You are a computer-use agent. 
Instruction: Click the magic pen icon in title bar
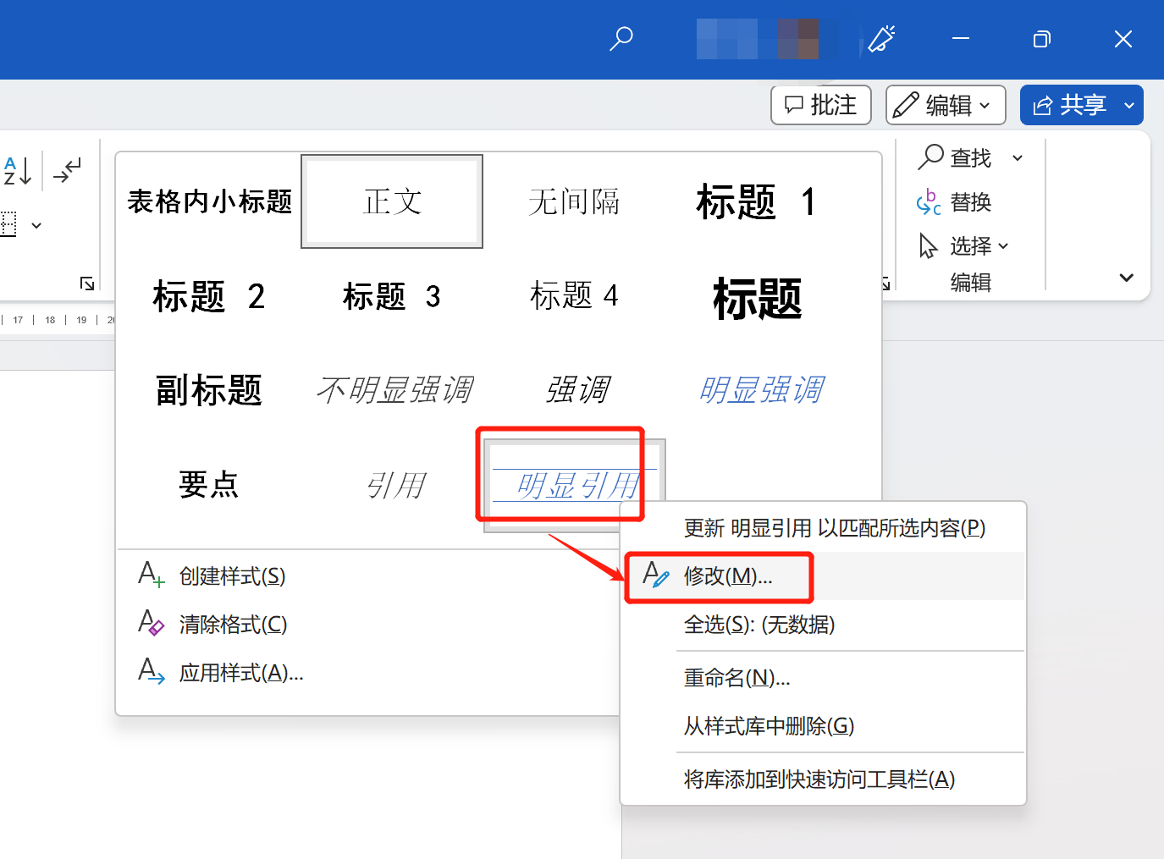pyautogui.click(x=881, y=39)
